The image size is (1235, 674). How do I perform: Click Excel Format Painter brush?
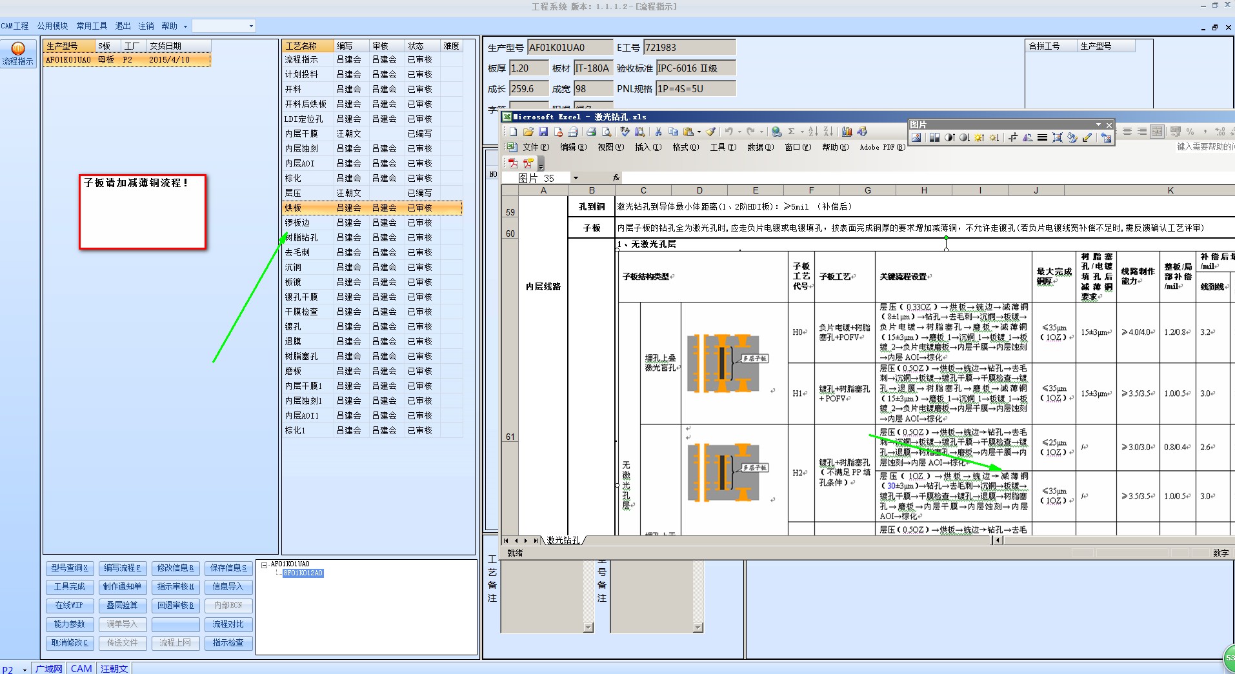click(x=710, y=132)
